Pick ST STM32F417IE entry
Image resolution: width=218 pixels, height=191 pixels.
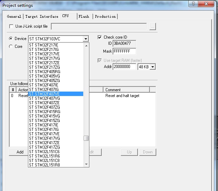click(x=56, y=125)
